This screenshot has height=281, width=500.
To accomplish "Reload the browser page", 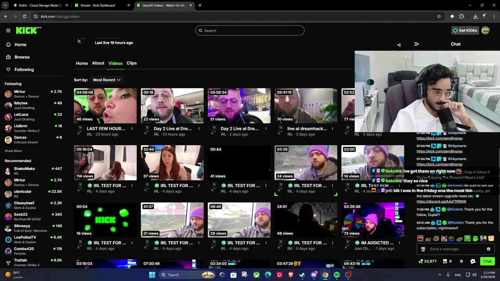I will (x=24, y=16).
